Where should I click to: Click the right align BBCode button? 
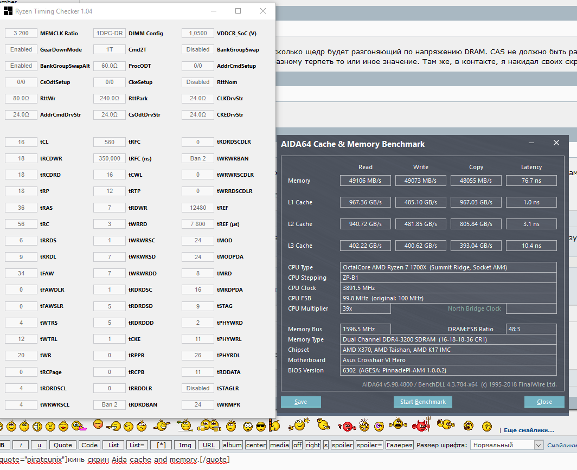coord(313,445)
